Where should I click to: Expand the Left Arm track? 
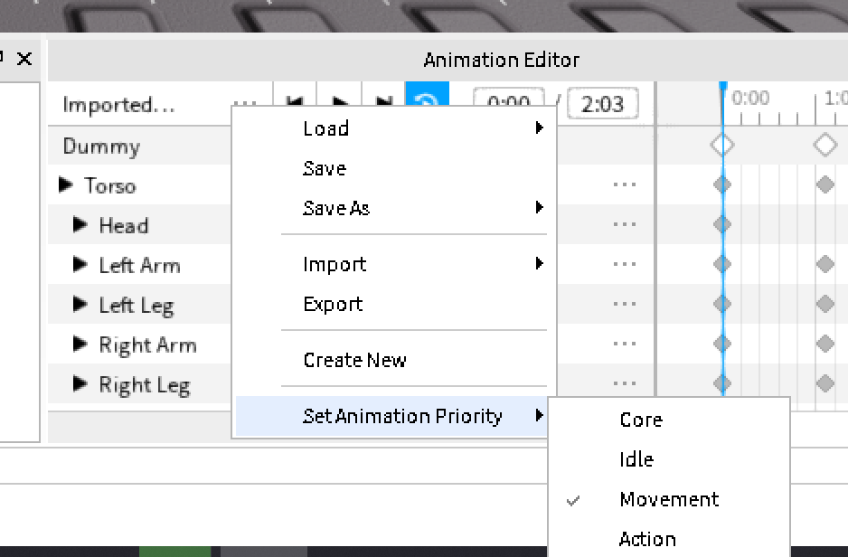[x=80, y=265]
